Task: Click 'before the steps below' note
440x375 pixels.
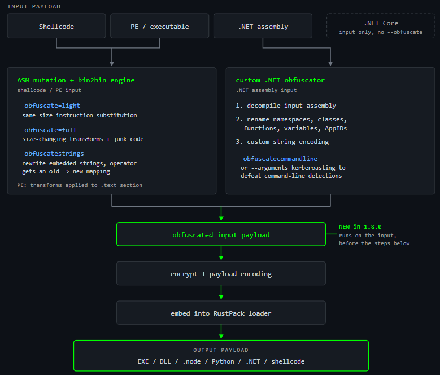Action: click(374, 243)
